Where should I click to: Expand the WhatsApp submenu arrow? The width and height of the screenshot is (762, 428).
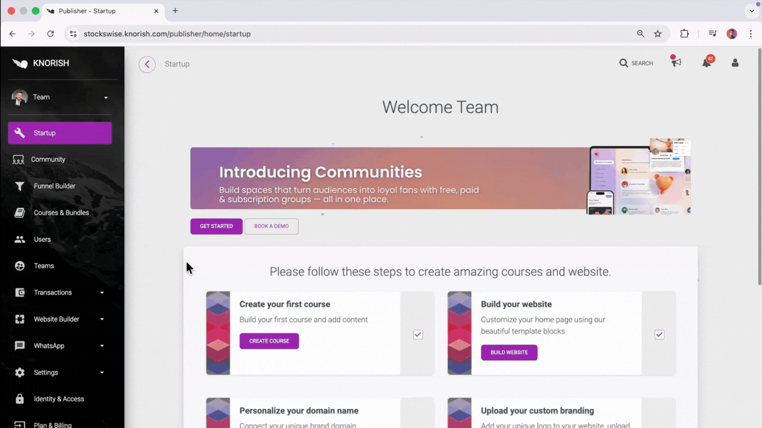pyautogui.click(x=102, y=346)
